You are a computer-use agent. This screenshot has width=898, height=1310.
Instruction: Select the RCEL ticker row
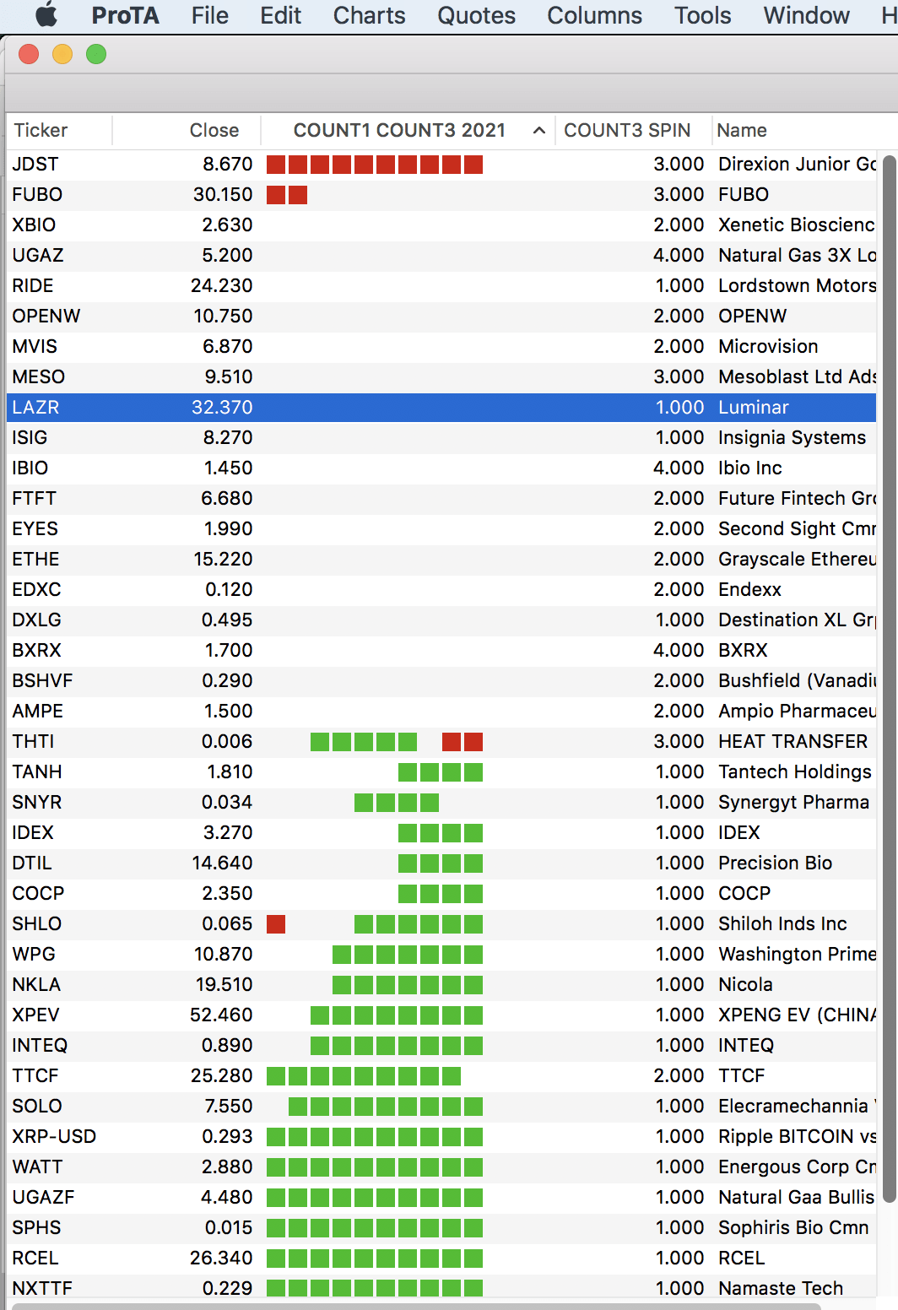(x=441, y=1258)
